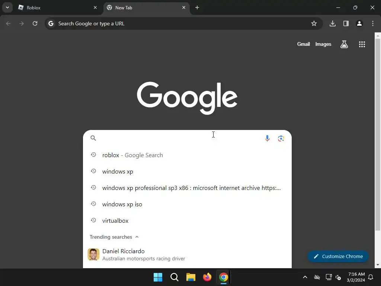The width and height of the screenshot is (381, 286).
Task: Show hidden system tray icons
Action: pyautogui.click(x=305, y=277)
